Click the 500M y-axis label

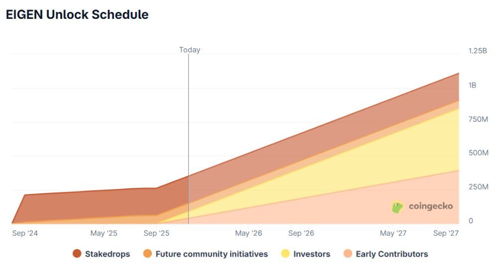click(478, 153)
